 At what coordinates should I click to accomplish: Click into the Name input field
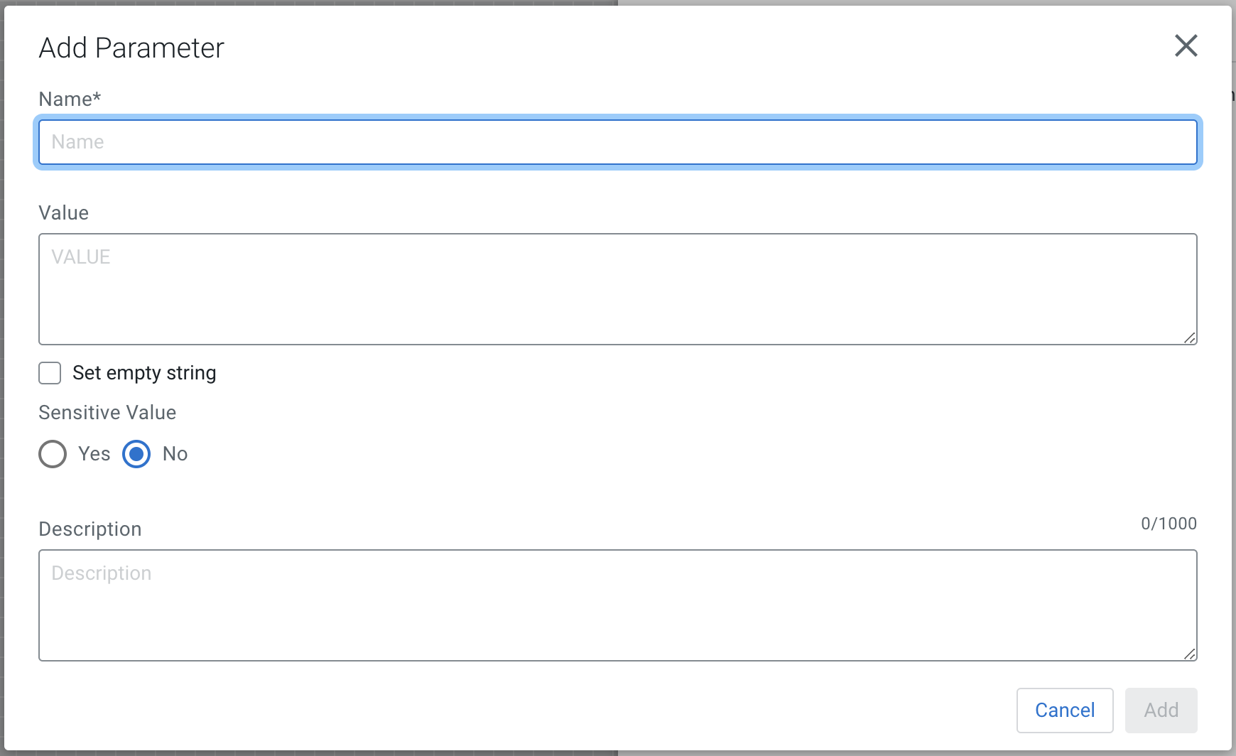click(x=617, y=142)
